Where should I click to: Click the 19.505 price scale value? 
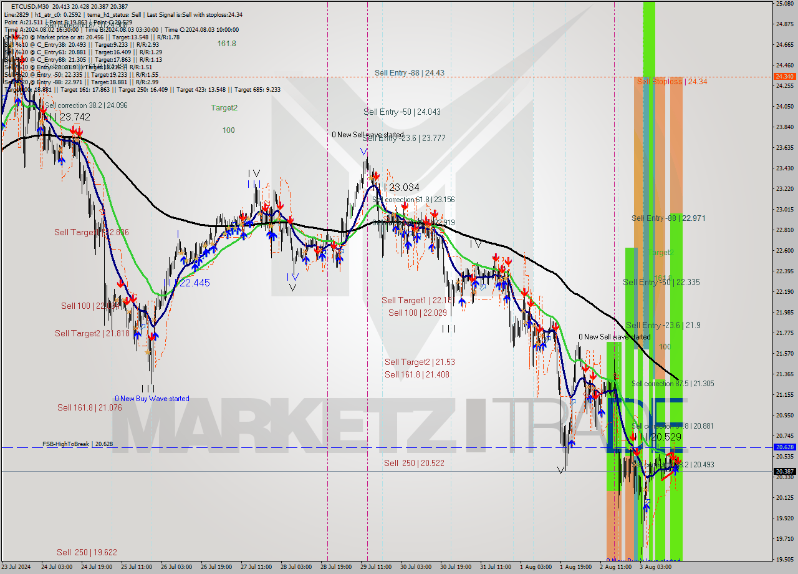[784, 559]
